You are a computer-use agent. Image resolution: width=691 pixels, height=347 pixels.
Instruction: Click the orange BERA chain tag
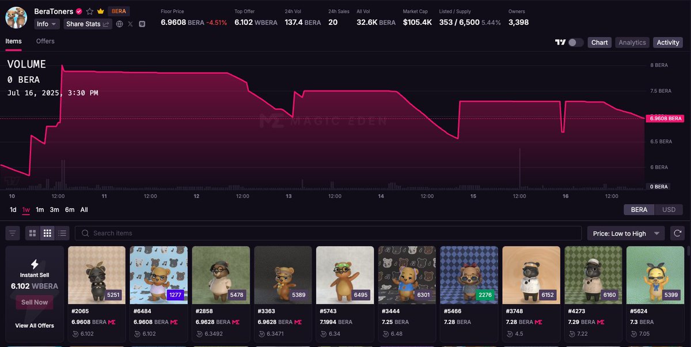tap(119, 11)
